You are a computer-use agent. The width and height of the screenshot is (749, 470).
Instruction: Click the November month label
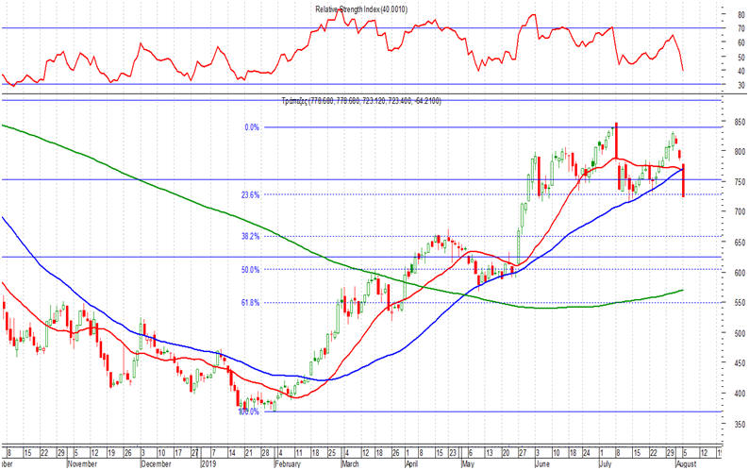[x=83, y=463]
